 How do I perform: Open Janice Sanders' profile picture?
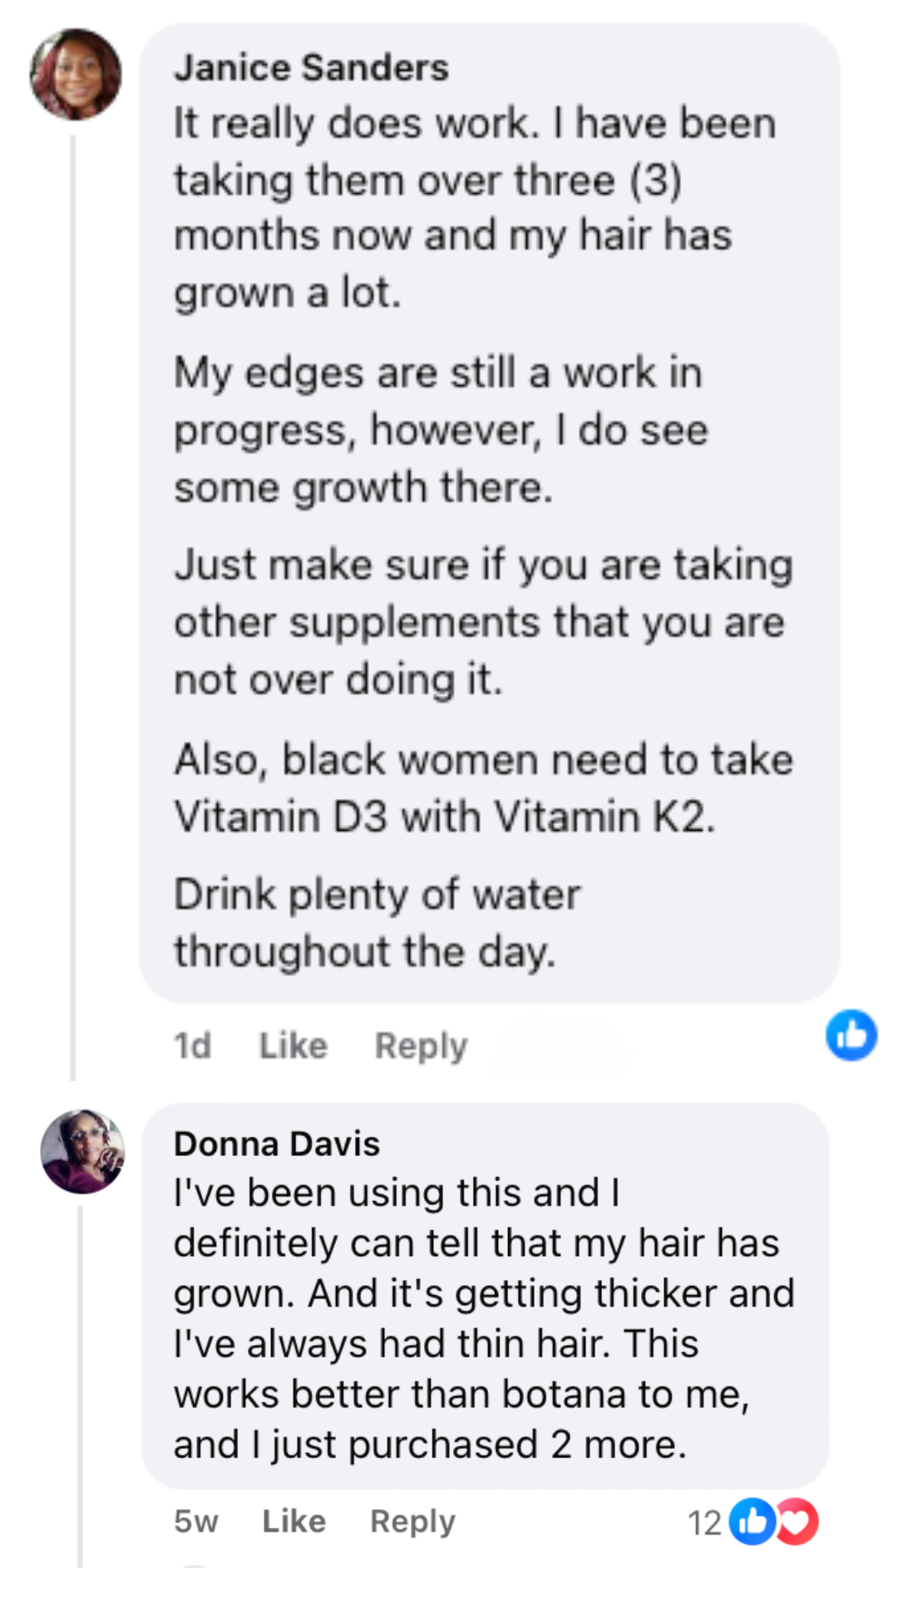coord(76,75)
